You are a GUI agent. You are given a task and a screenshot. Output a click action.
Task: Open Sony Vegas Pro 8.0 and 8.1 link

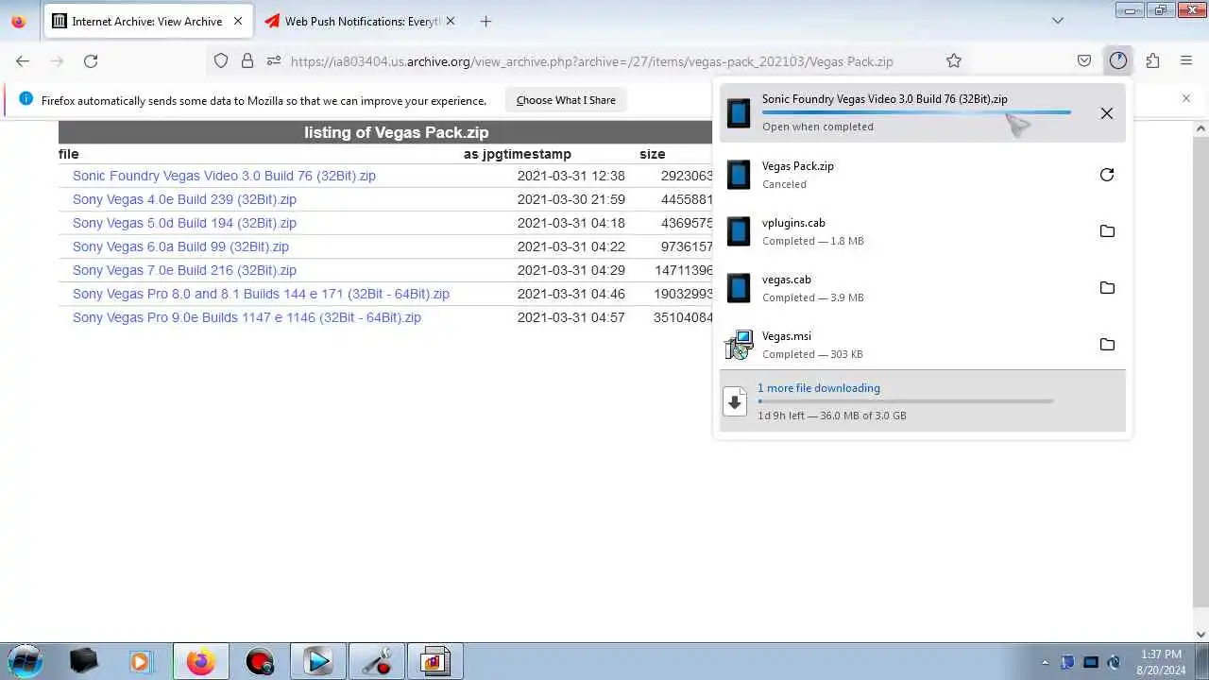point(261,294)
